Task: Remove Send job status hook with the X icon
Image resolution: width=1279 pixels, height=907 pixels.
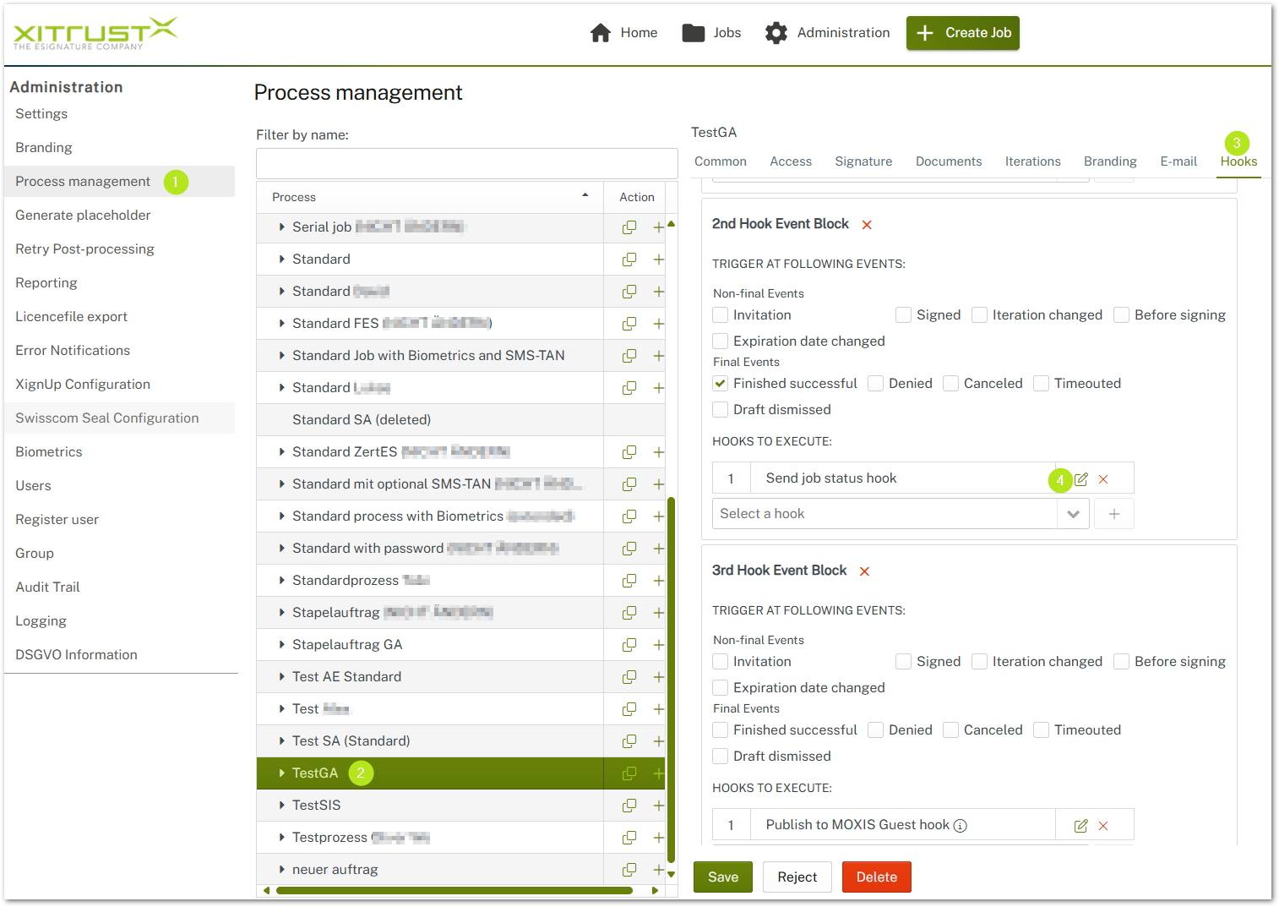Action: (1103, 478)
